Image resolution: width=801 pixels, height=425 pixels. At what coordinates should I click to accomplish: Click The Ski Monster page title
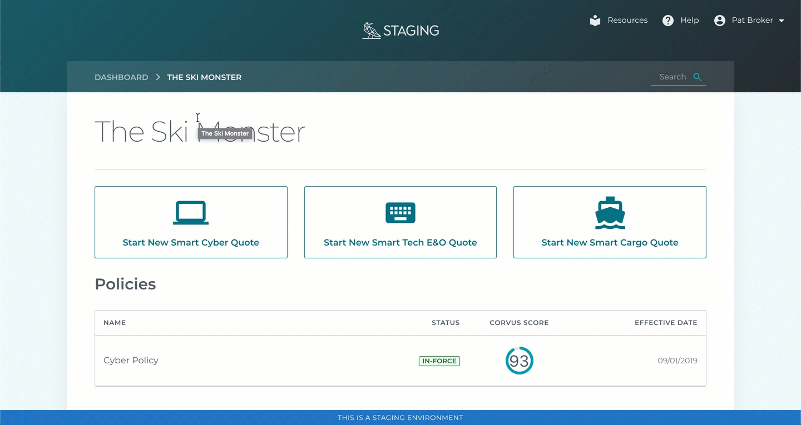click(x=200, y=132)
